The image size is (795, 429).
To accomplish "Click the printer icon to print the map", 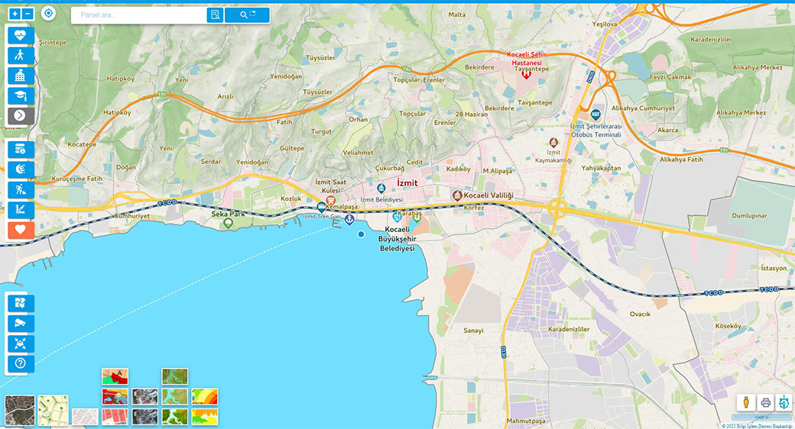I will 766,403.
